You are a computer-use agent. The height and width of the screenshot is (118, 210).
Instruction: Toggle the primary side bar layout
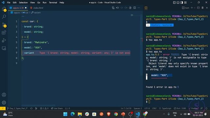point(174,3)
